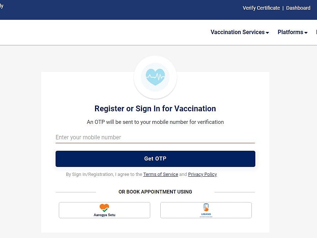This screenshot has height=238, width=317.
Task: Click the divider line left of OR BOOK APPOINTMENT
Action: (76, 192)
